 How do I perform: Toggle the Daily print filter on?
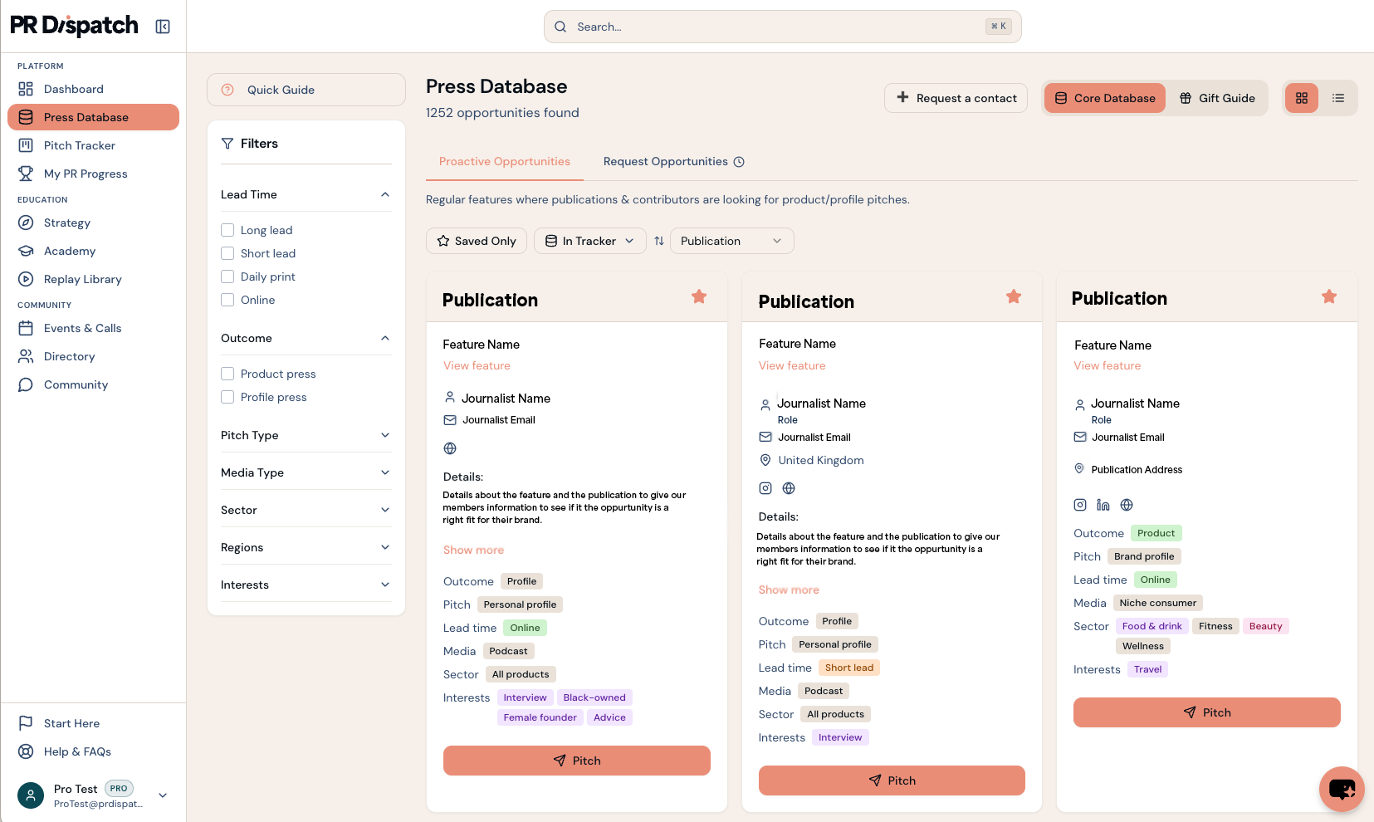227,276
